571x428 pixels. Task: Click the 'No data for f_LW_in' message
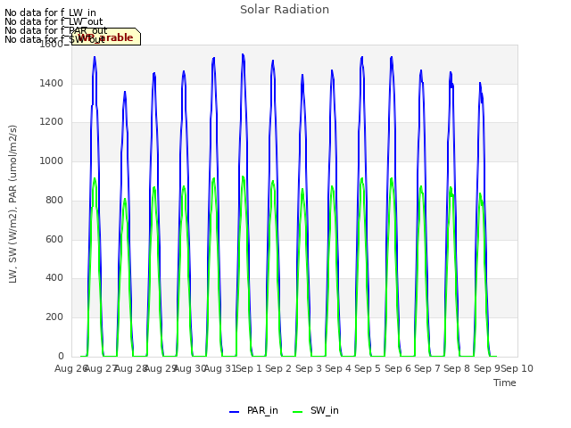[50, 13]
